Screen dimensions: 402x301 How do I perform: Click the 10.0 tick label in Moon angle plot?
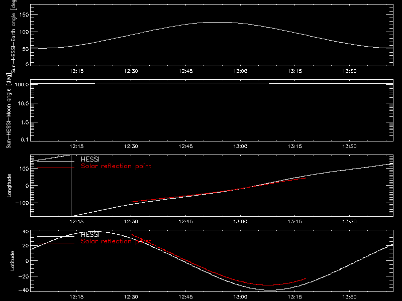23,103
